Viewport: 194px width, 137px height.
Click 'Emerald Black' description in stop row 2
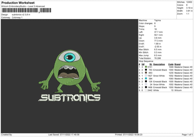(160, 70)
